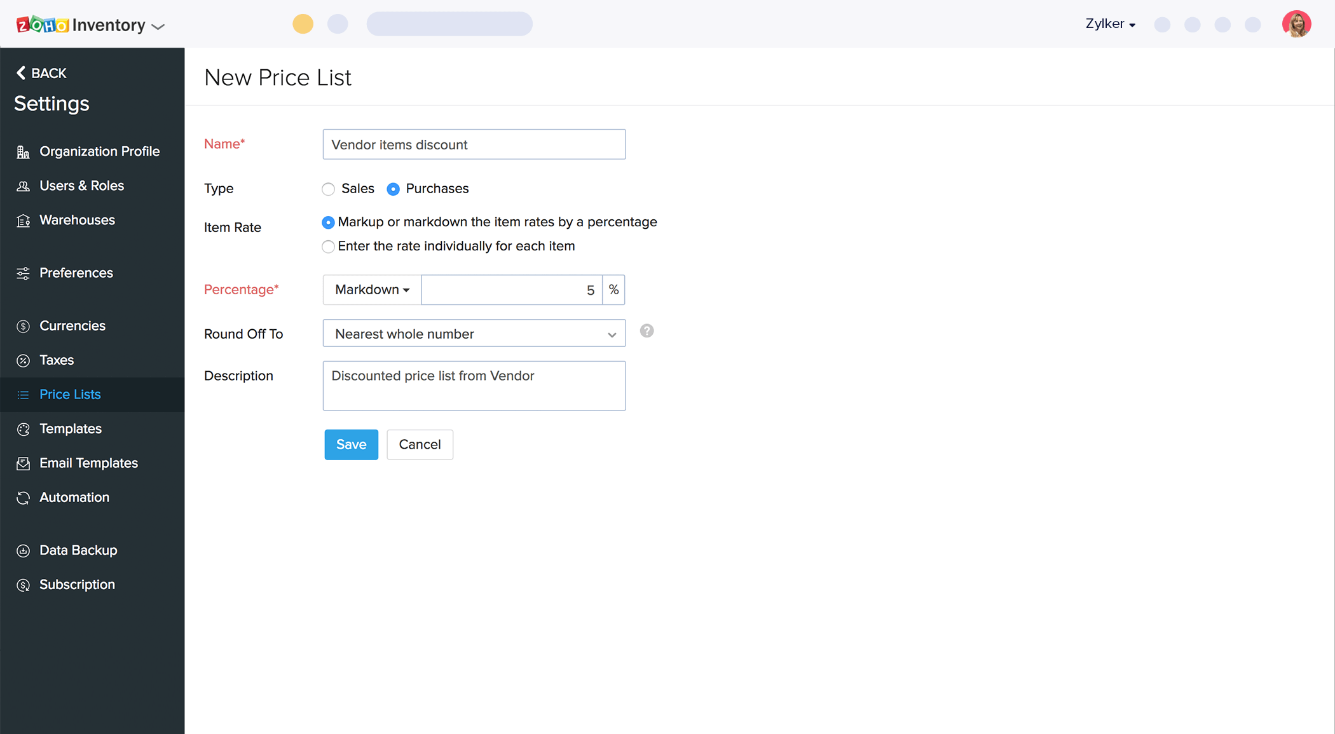
Task: Edit the price list Name field
Action: coord(474,144)
